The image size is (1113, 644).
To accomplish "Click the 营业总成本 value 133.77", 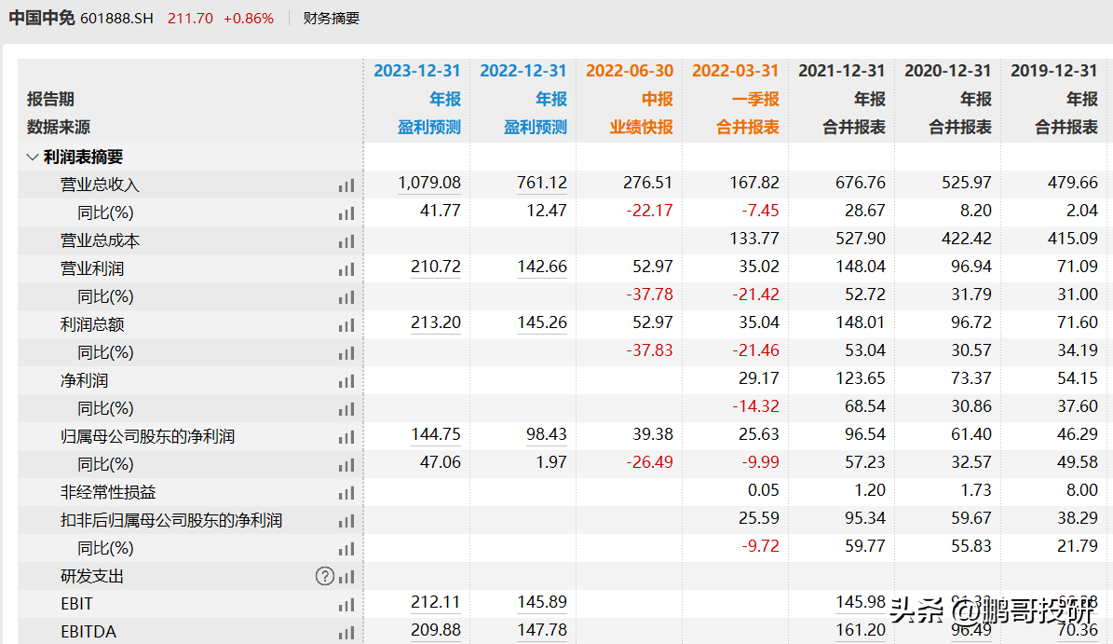I will point(754,239).
